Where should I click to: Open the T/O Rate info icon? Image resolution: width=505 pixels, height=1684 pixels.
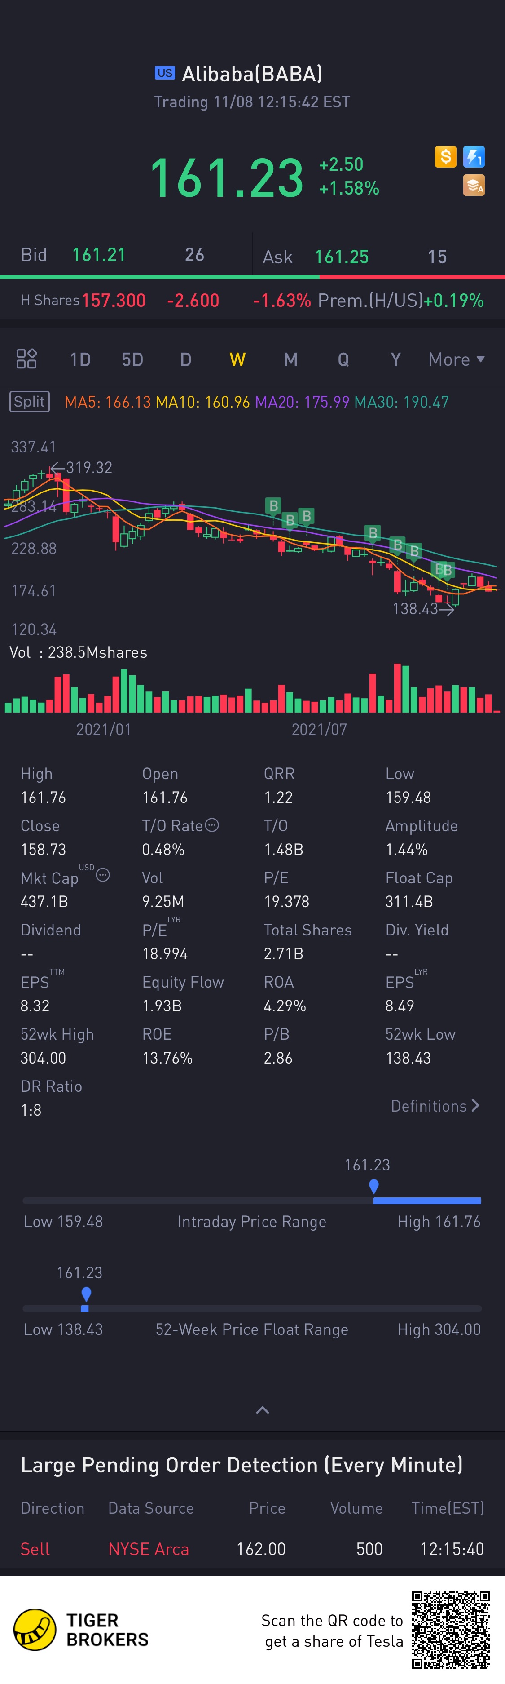point(212,825)
